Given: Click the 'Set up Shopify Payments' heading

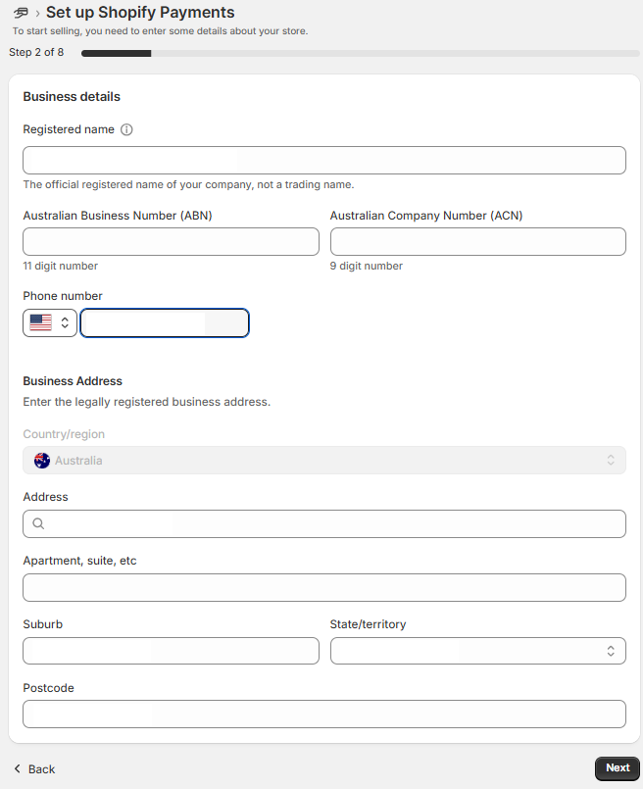Looking at the screenshot, I should pyautogui.click(x=140, y=12).
